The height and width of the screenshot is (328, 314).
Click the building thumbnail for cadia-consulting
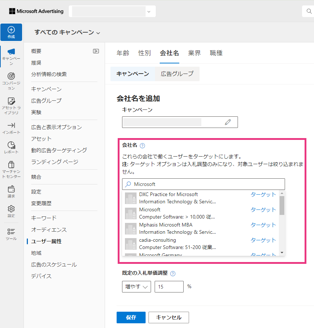(x=131, y=244)
